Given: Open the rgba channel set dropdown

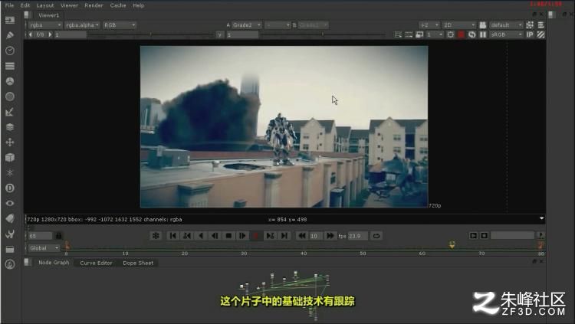Looking at the screenshot, I should click(45, 25).
